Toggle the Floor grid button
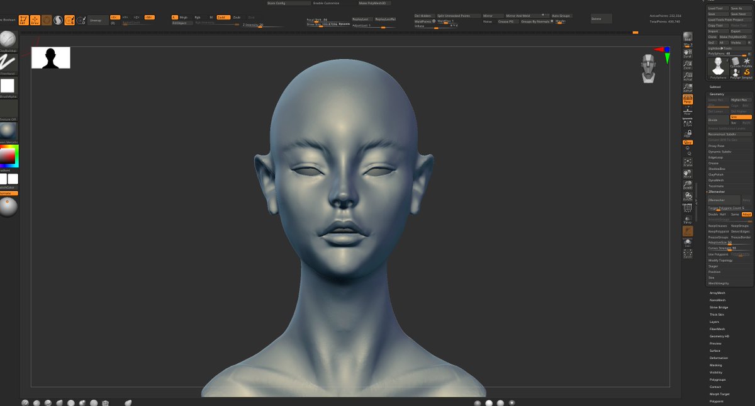 688,111
